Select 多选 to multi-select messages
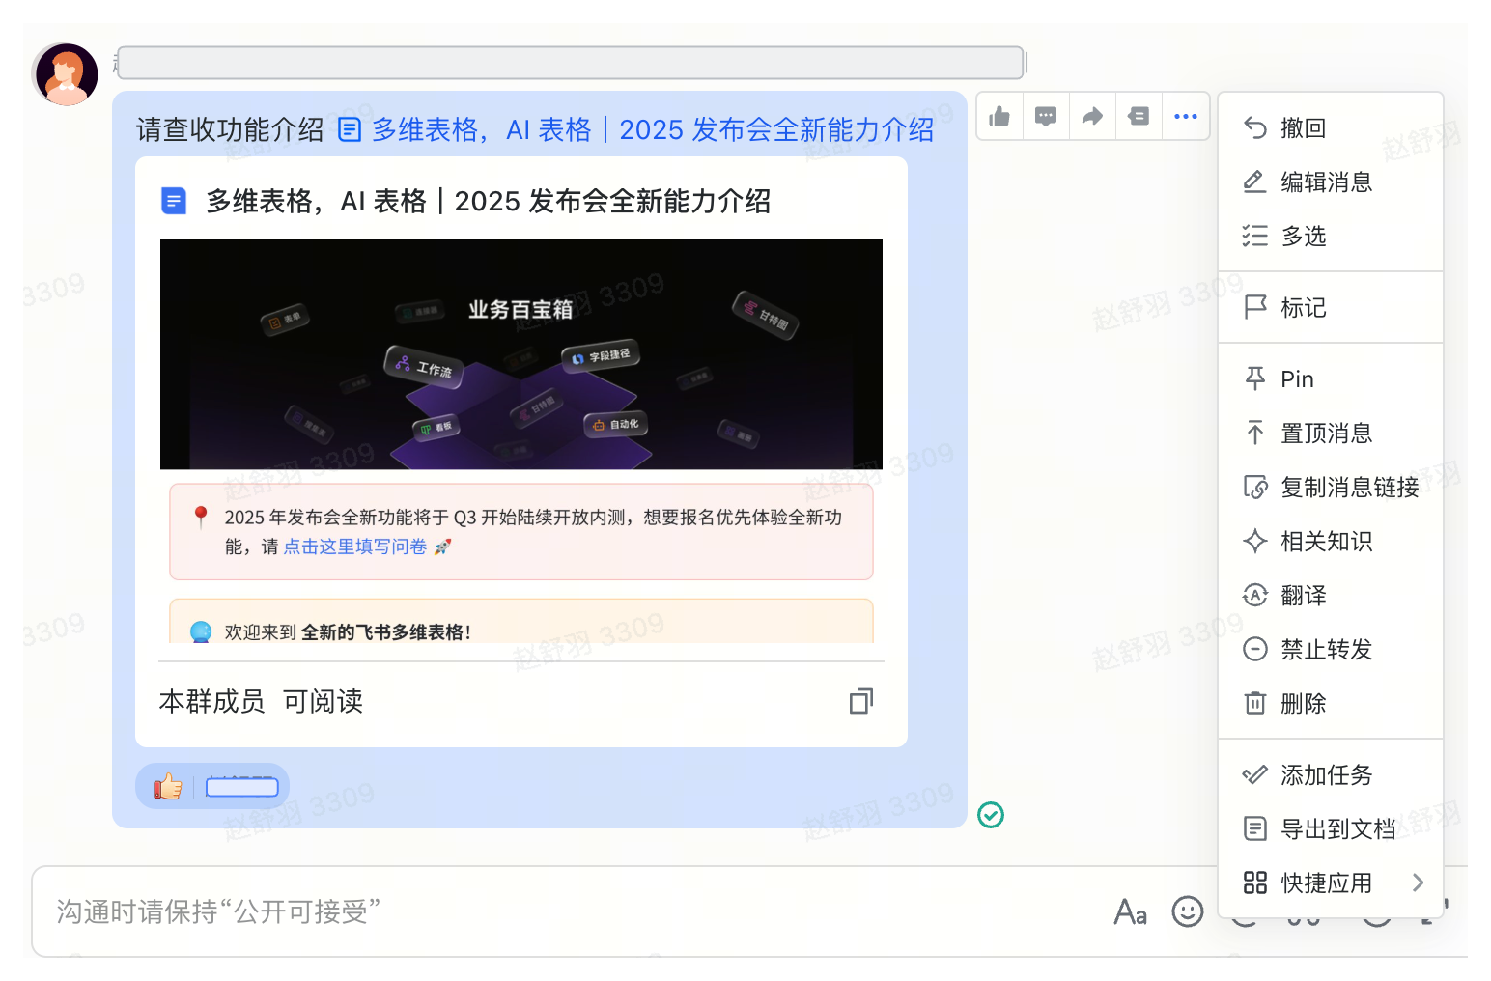Viewport: 1491px width, 981px height. coord(1303,237)
